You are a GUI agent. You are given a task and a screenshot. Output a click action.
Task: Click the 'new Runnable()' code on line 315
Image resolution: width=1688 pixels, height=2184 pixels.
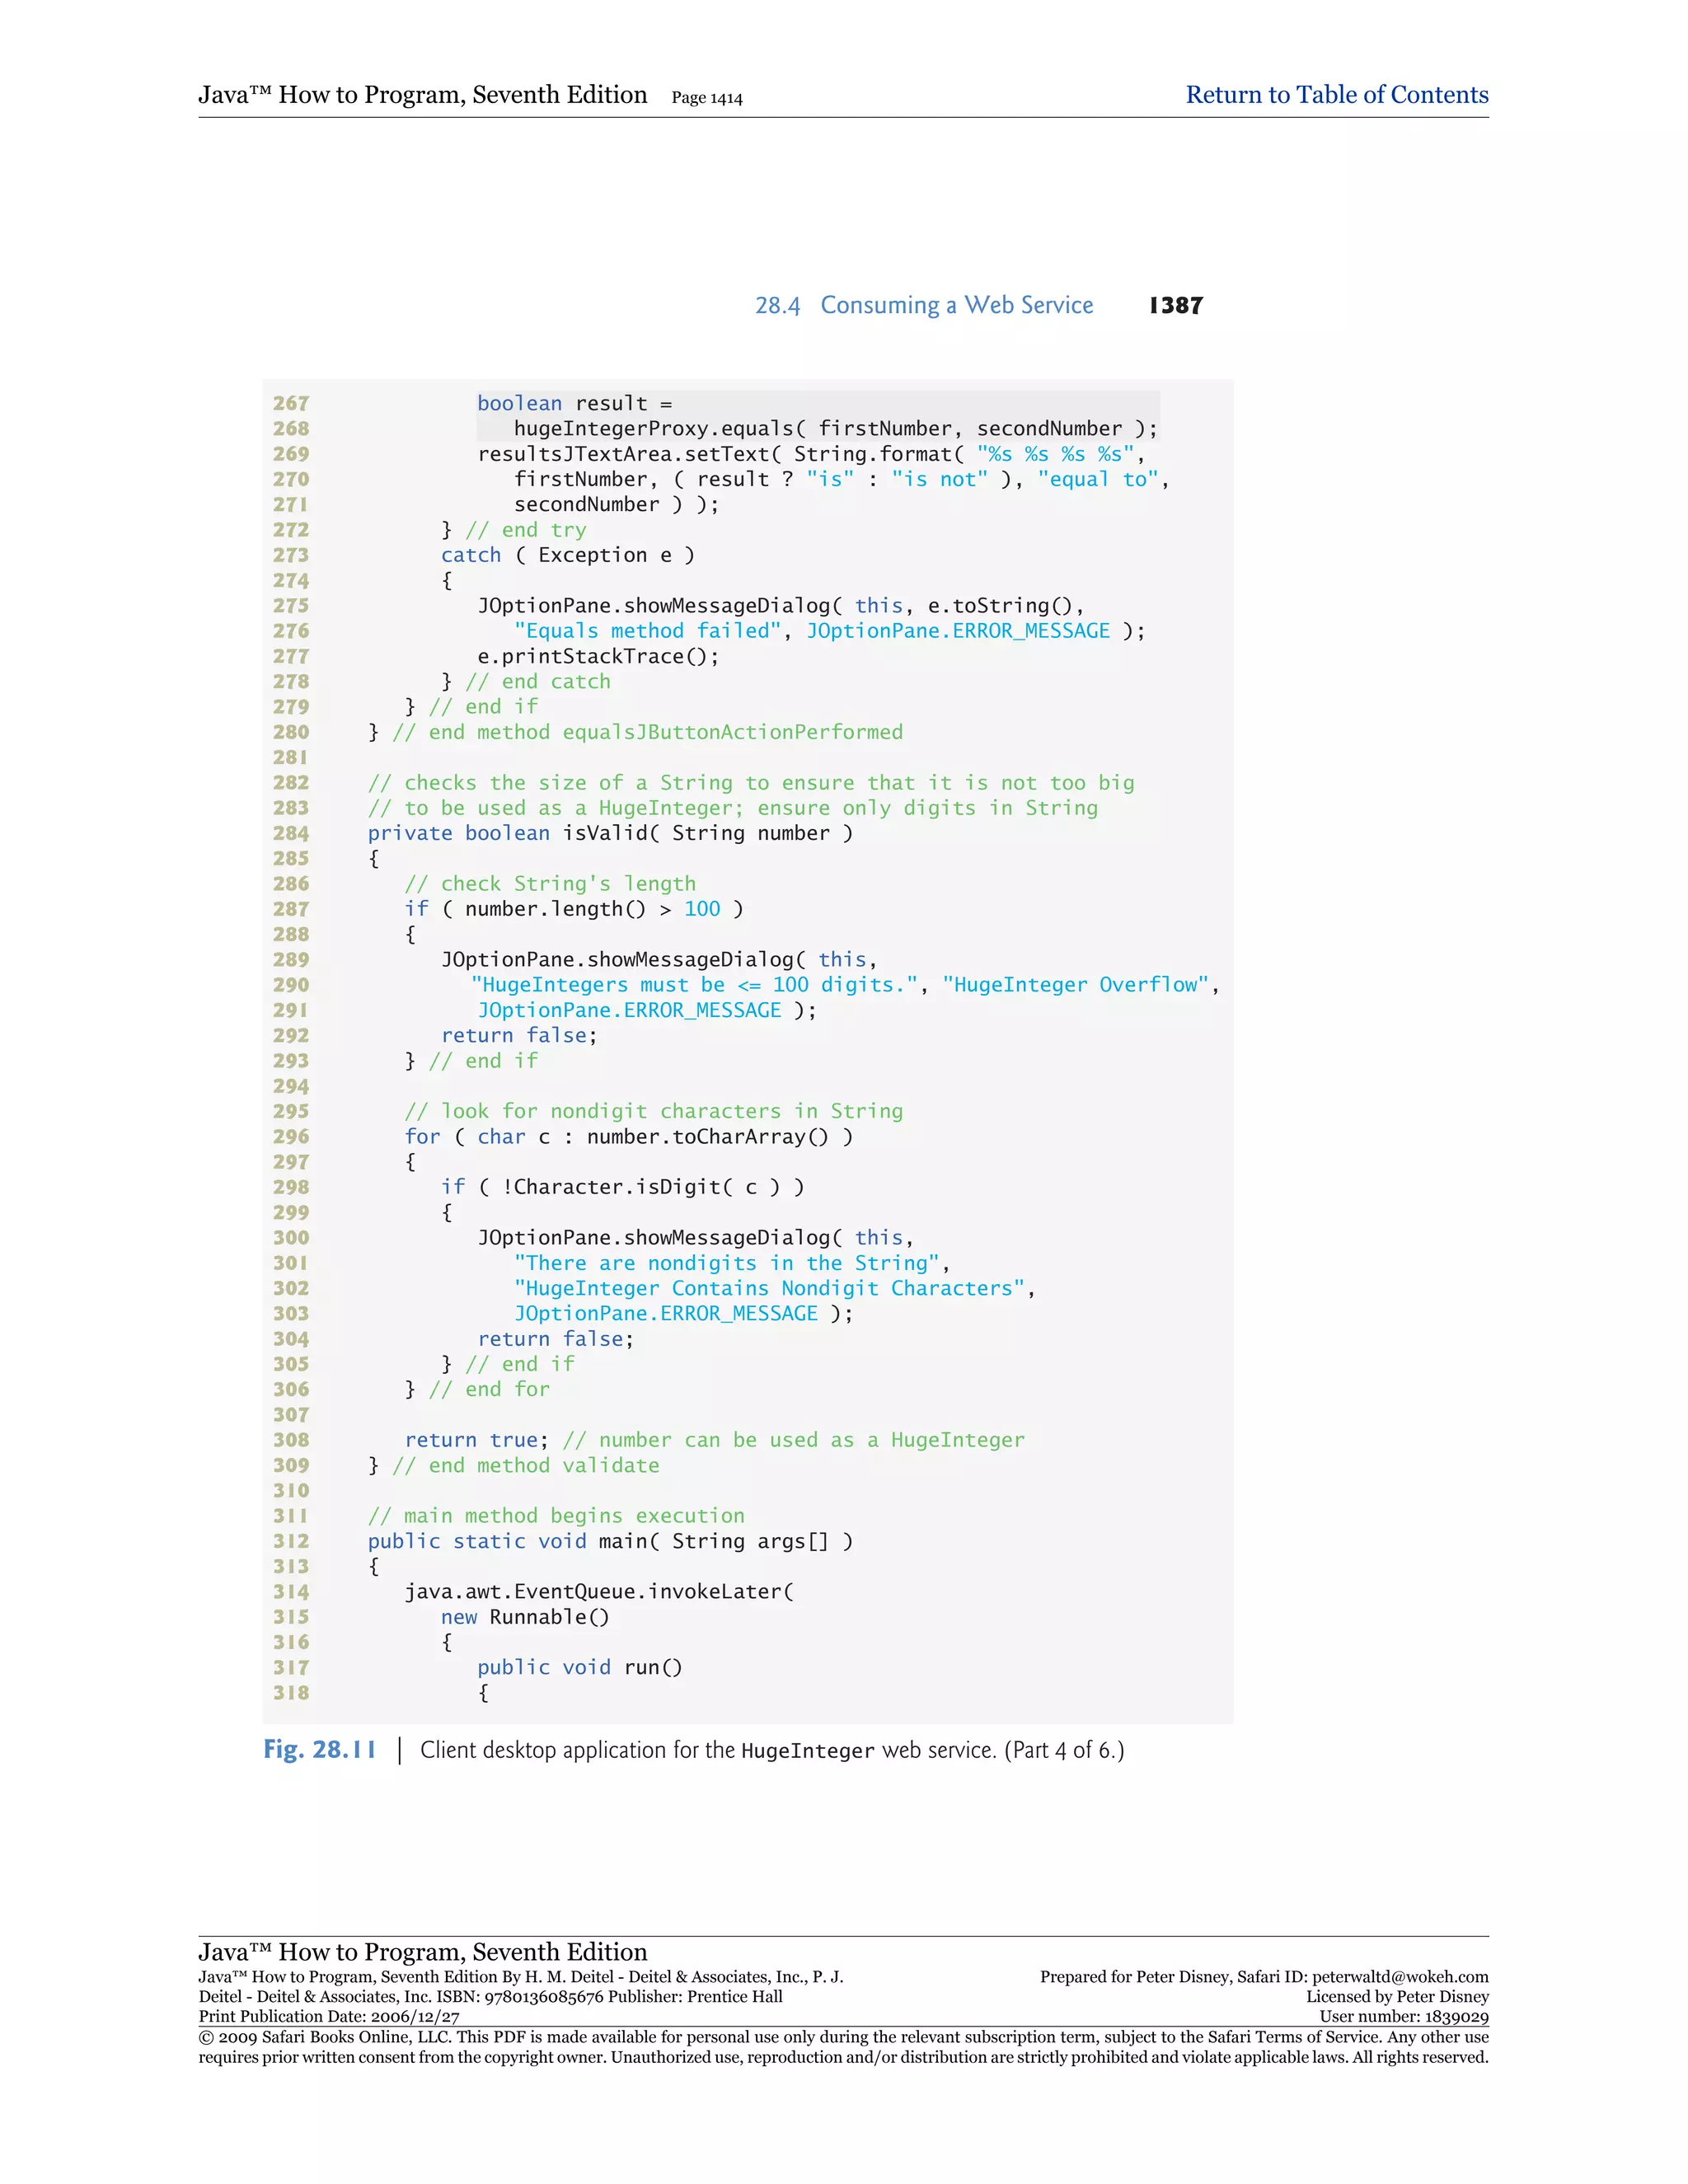point(525,1617)
